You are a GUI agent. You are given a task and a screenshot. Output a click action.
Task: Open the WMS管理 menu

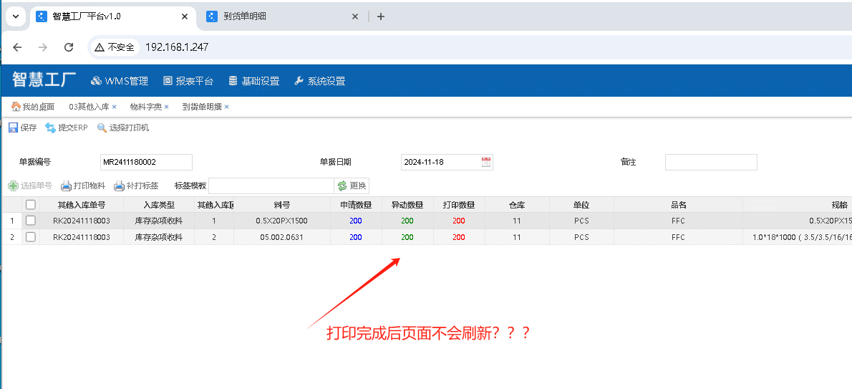(x=119, y=81)
